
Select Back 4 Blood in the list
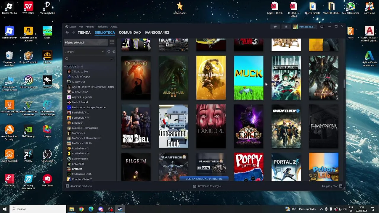tap(80, 102)
